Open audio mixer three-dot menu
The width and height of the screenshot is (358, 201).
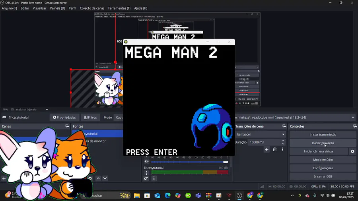(154, 178)
